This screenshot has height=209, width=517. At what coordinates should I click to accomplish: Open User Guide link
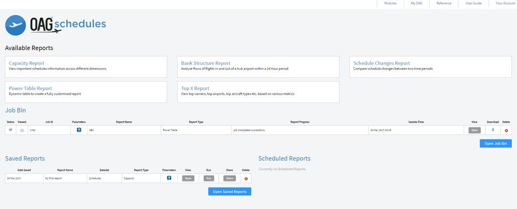[473, 3]
